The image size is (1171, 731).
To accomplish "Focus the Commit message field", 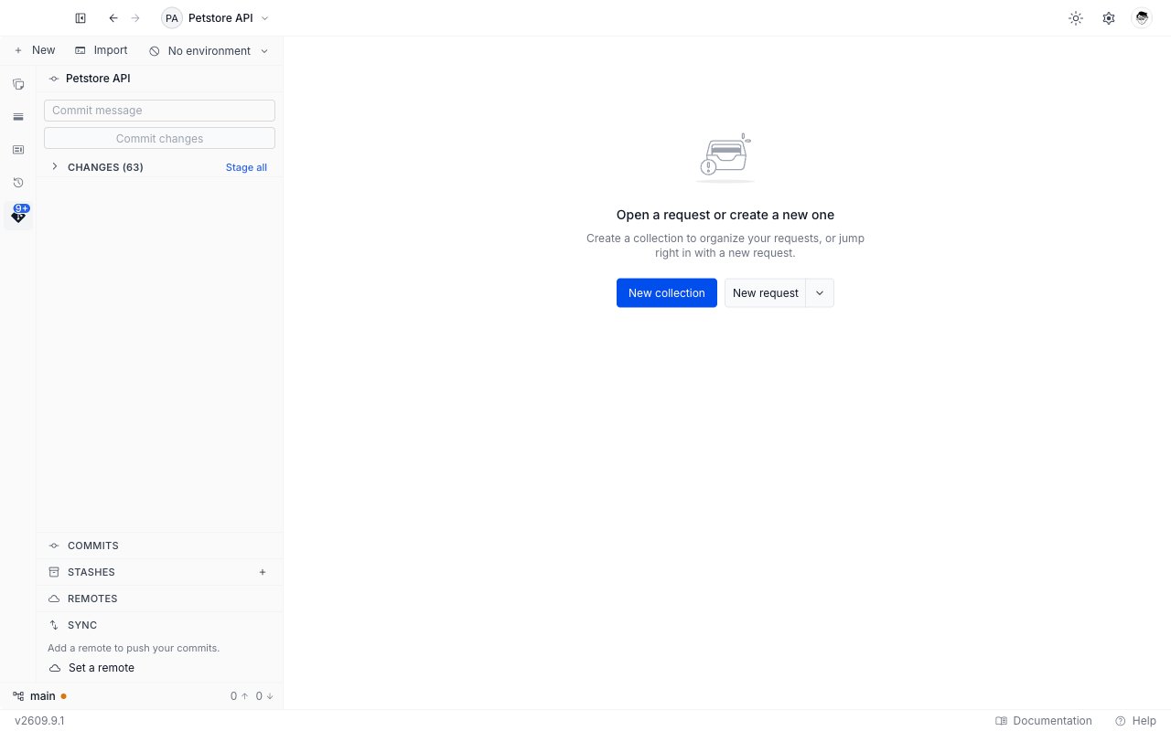I will point(159,111).
